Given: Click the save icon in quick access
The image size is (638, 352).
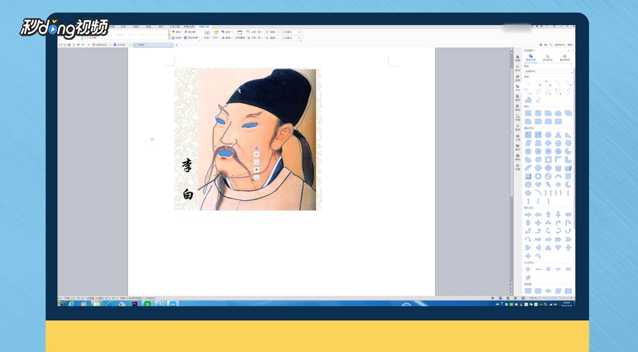Looking at the screenshot, I should (60, 45).
